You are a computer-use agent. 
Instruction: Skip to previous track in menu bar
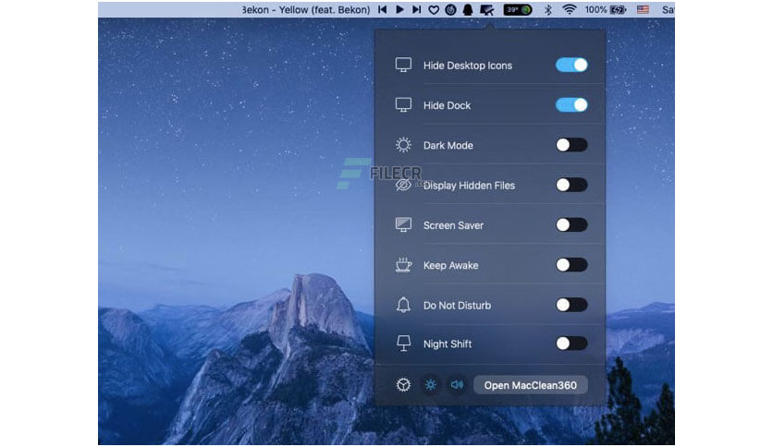(x=383, y=9)
